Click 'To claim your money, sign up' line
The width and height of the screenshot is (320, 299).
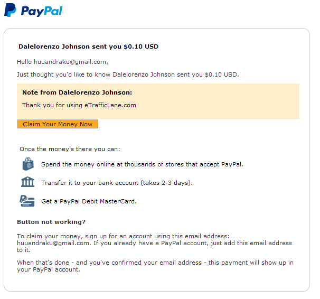pos(123,236)
